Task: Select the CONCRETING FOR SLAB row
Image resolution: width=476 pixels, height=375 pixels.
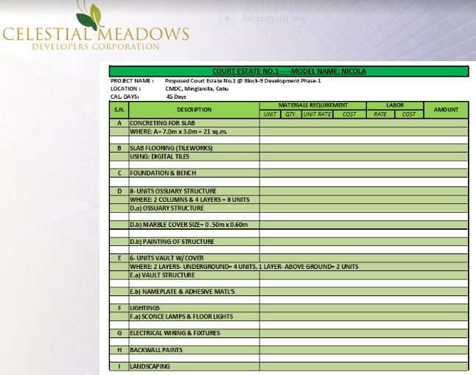Action: [x=289, y=123]
